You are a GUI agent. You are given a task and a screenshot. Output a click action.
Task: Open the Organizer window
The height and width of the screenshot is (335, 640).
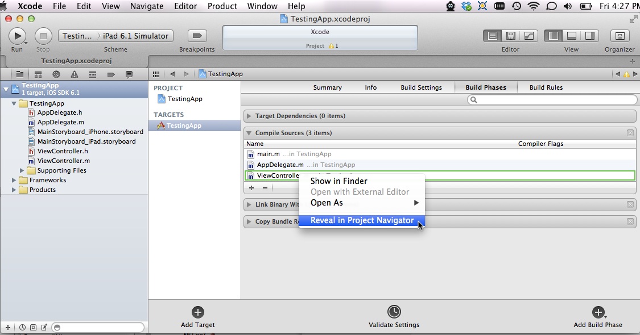pos(619,35)
